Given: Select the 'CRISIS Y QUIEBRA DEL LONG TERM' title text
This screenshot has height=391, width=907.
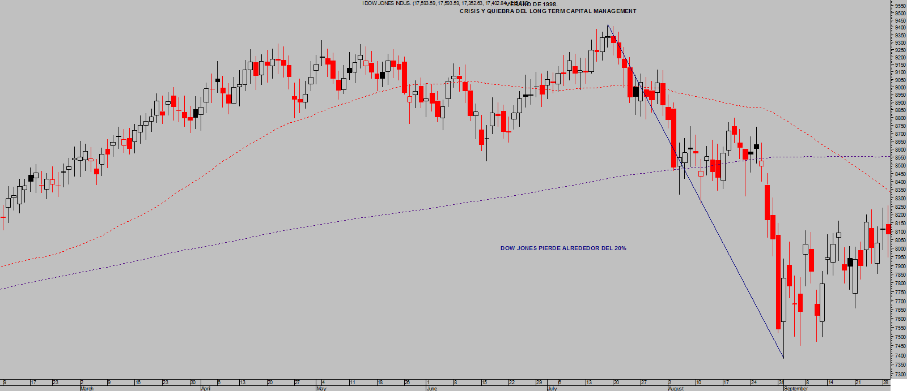Looking at the screenshot, I should coord(548,11).
